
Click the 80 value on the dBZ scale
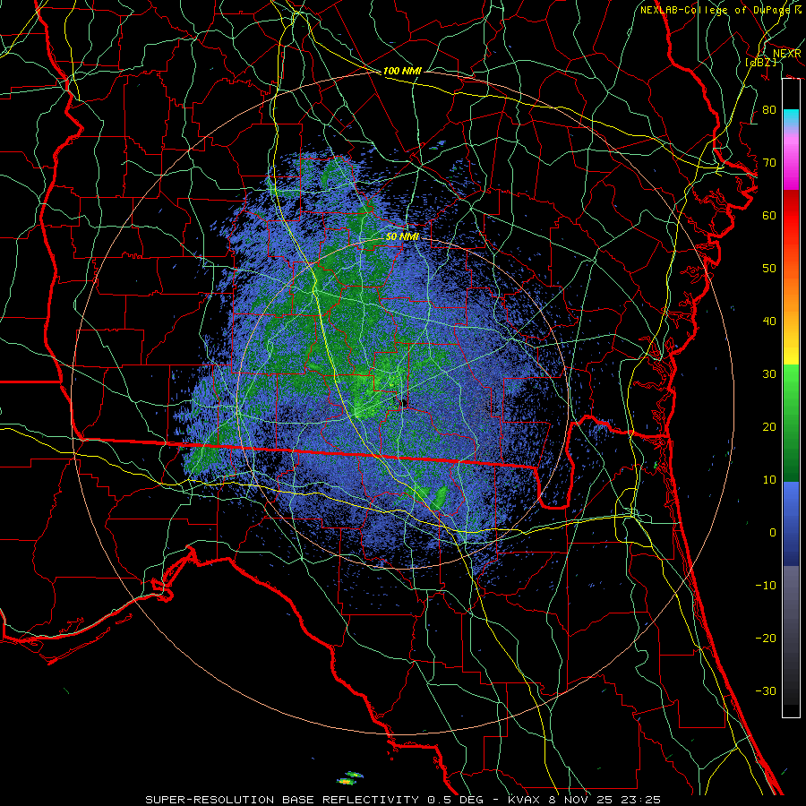tap(769, 110)
